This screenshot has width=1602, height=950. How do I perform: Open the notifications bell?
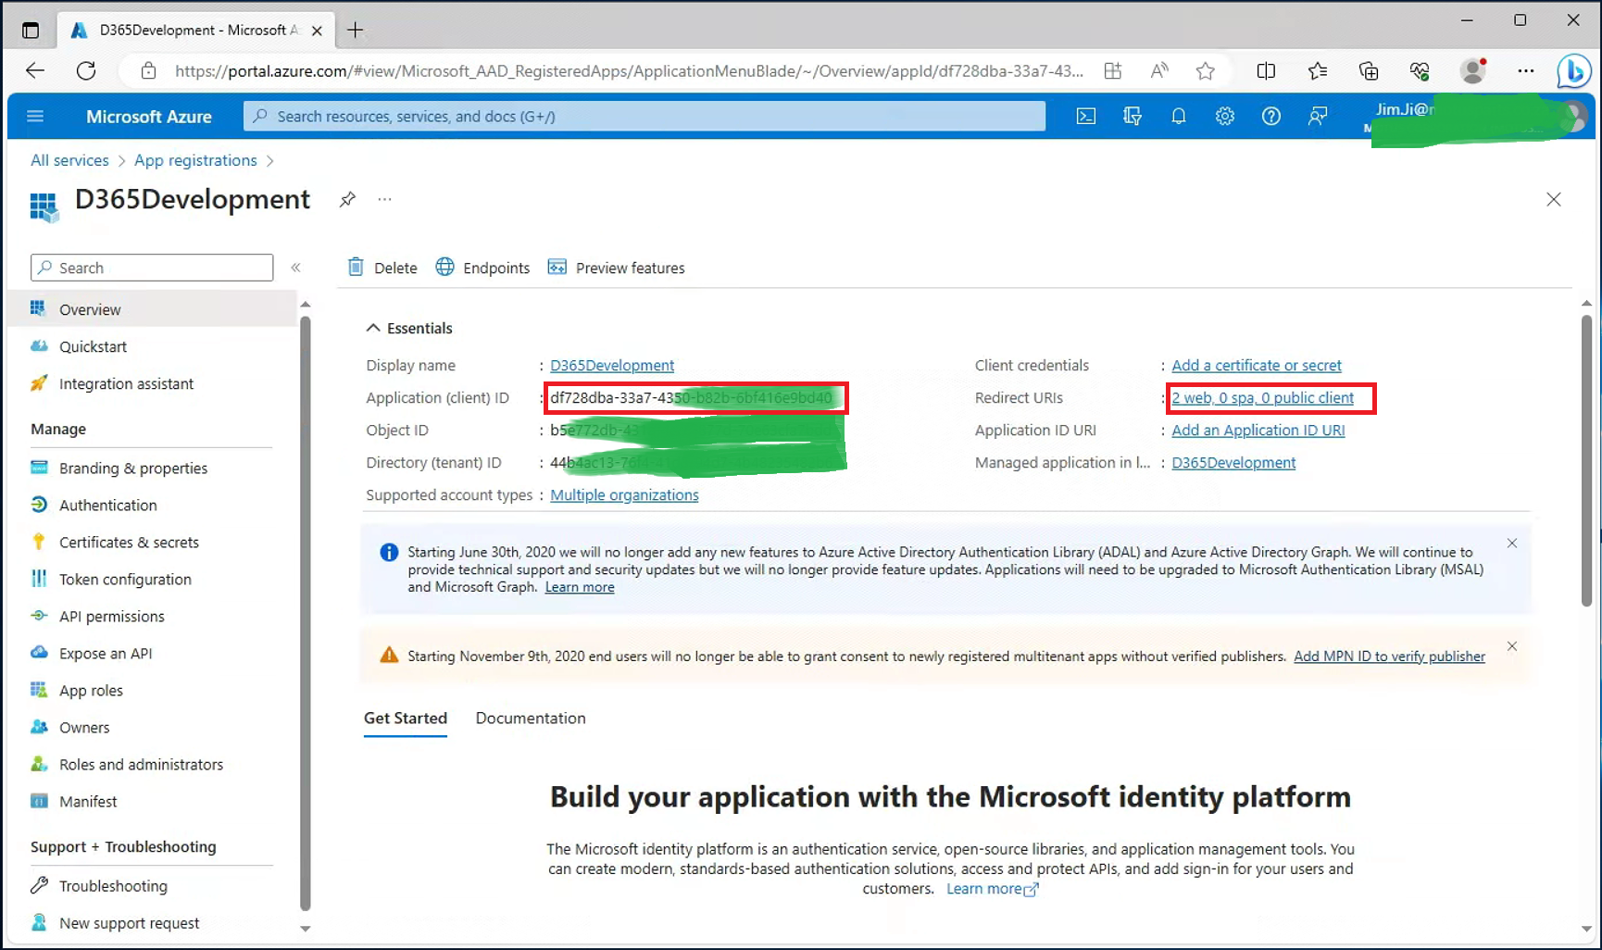[1179, 117]
